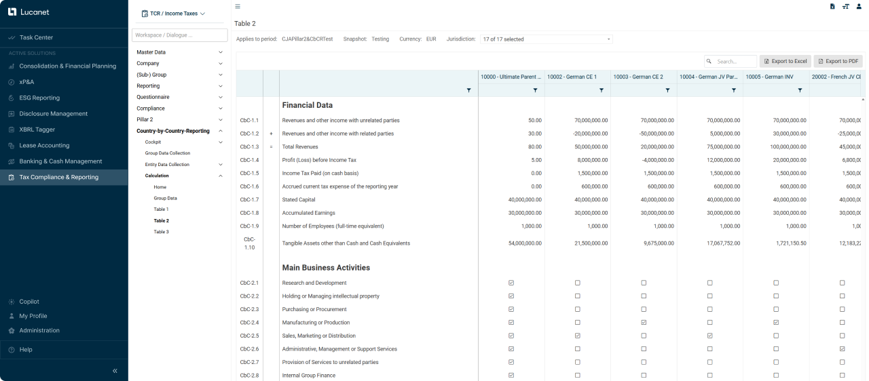The image size is (869, 381).
Task: Click the Export to PDF button
Action: [838, 61]
